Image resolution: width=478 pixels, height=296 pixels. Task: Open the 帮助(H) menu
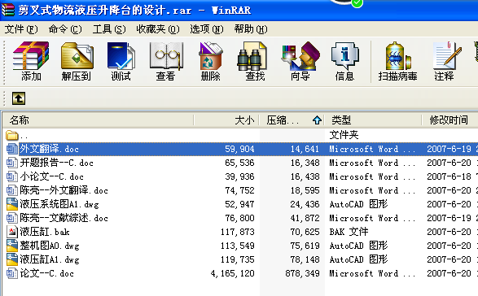click(251, 29)
